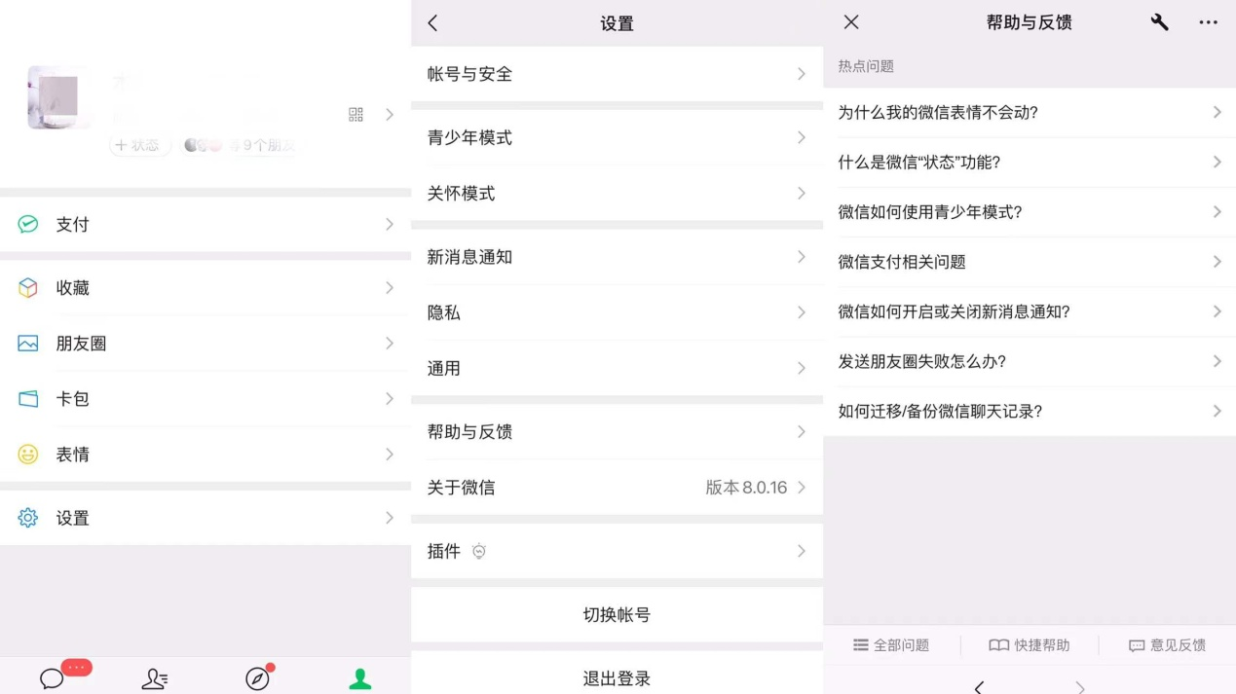
Task: Open the three-dot more menu
Action: [x=1208, y=21]
